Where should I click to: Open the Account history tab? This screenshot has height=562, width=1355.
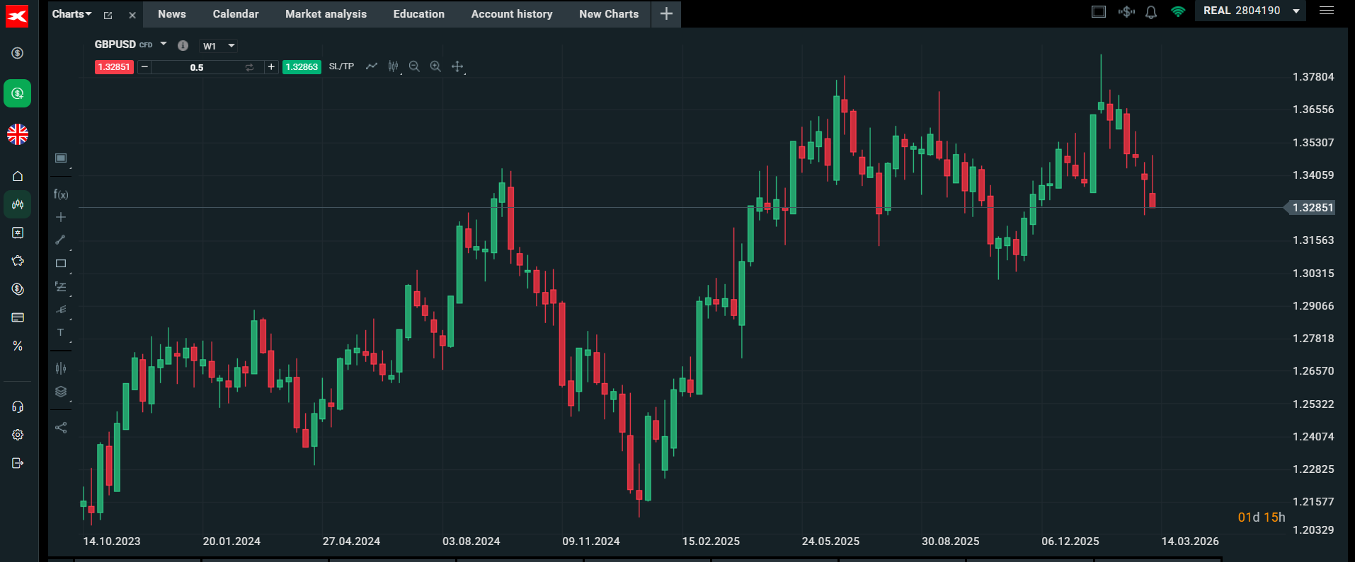(512, 14)
